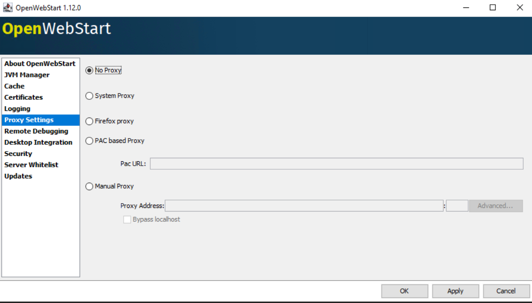Enable the Firefox proxy option
The height and width of the screenshot is (303, 532).
(x=89, y=121)
